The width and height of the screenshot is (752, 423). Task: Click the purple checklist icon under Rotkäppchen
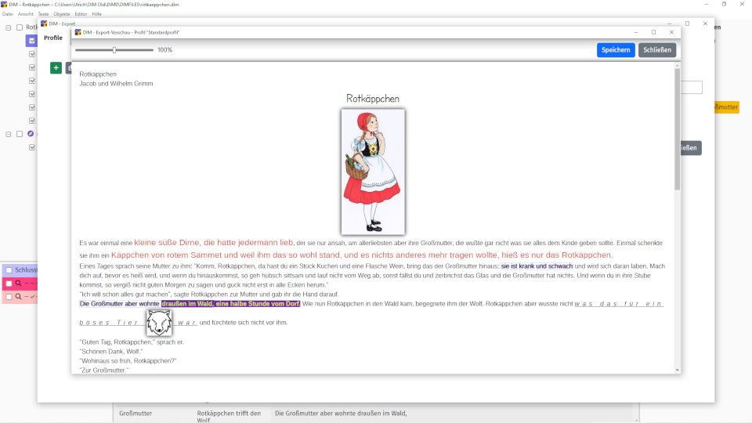tap(31, 41)
